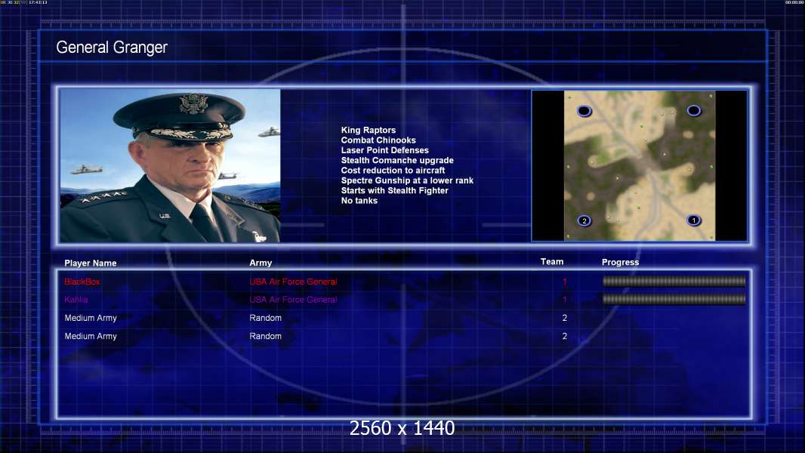Click the "2560 x 1440" resolution text

tap(402, 428)
